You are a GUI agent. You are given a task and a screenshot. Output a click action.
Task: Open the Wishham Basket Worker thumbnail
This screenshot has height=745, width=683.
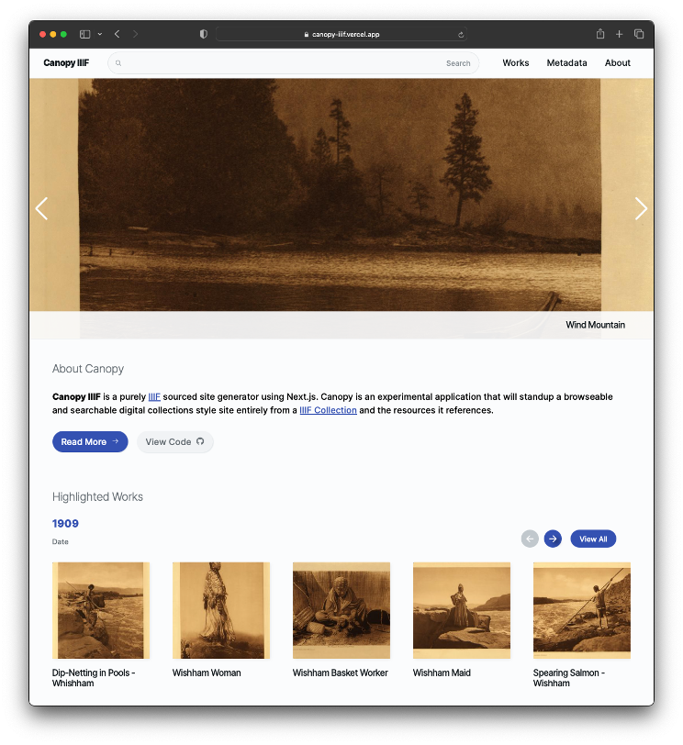pyautogui.click(x=341, y=610)
